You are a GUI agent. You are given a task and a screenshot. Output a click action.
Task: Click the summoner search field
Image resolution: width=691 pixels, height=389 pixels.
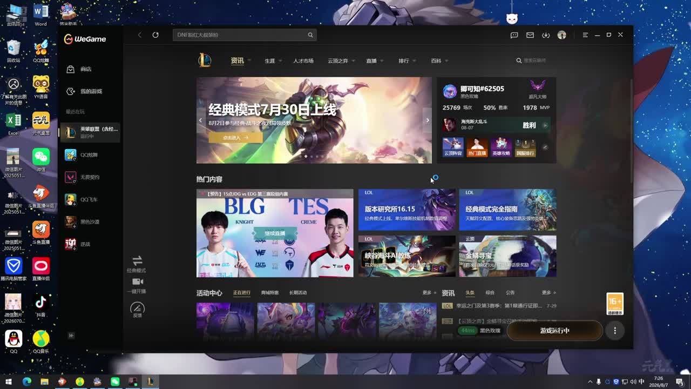(534, 61)
